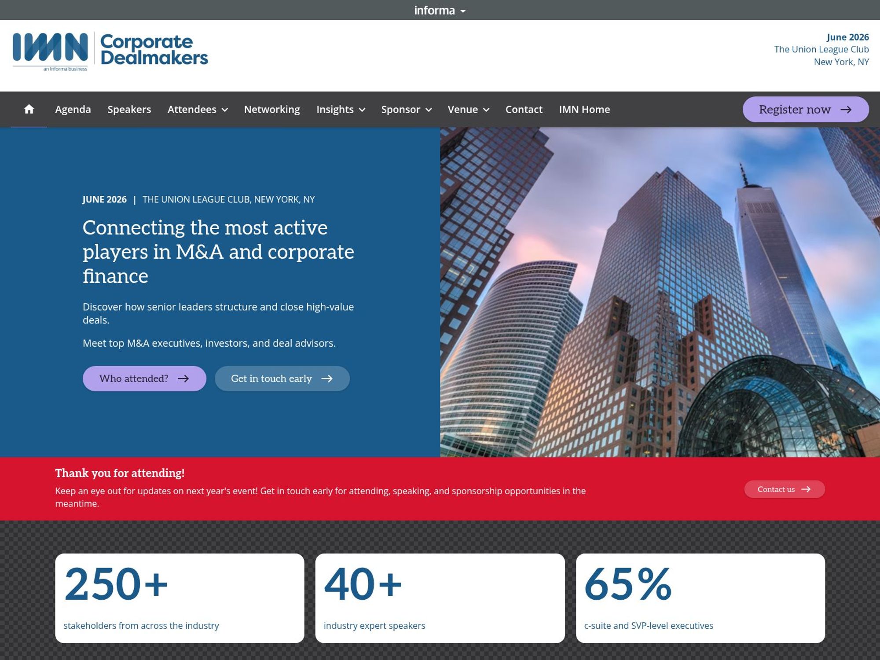Screen dimensions: 880x660
Task: Expand the Sponsor menu chevron
Action: click(429, 110)
